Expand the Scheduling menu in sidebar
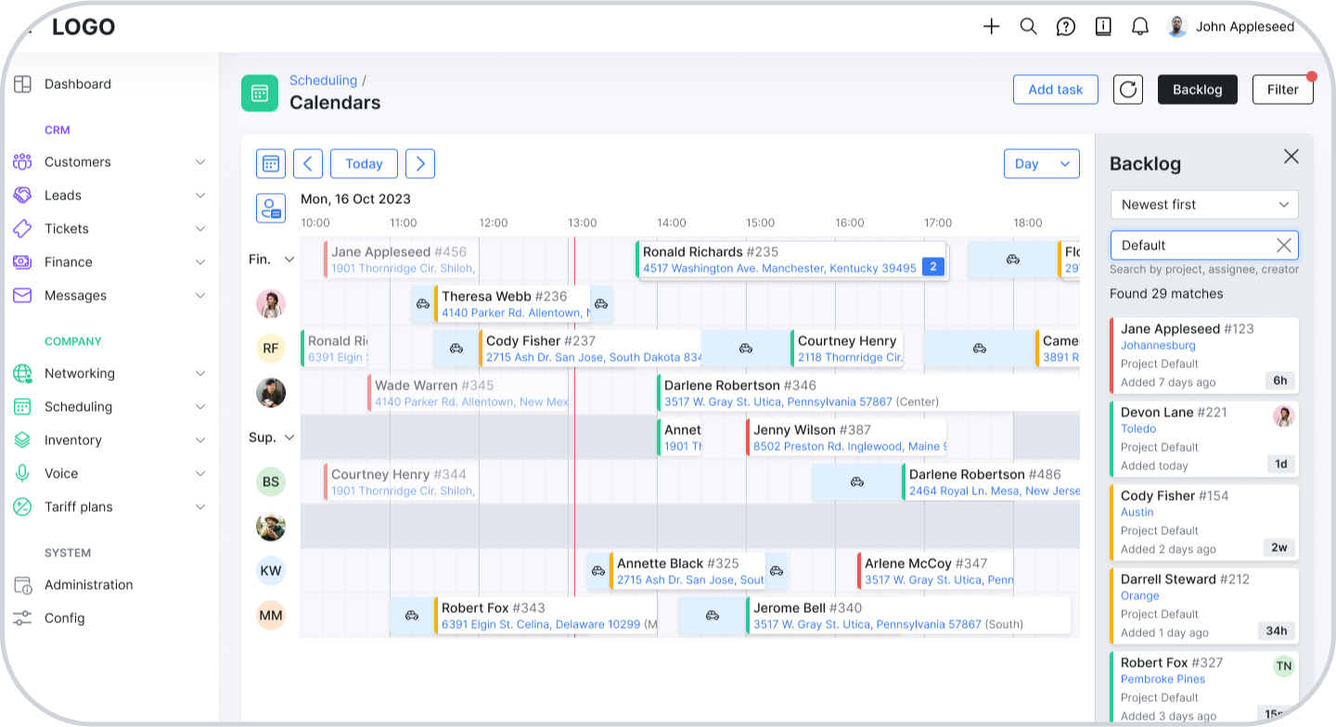 (77, 406)
